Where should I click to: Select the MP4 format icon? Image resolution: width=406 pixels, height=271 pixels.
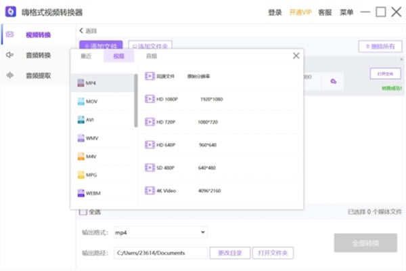point(80,83)
